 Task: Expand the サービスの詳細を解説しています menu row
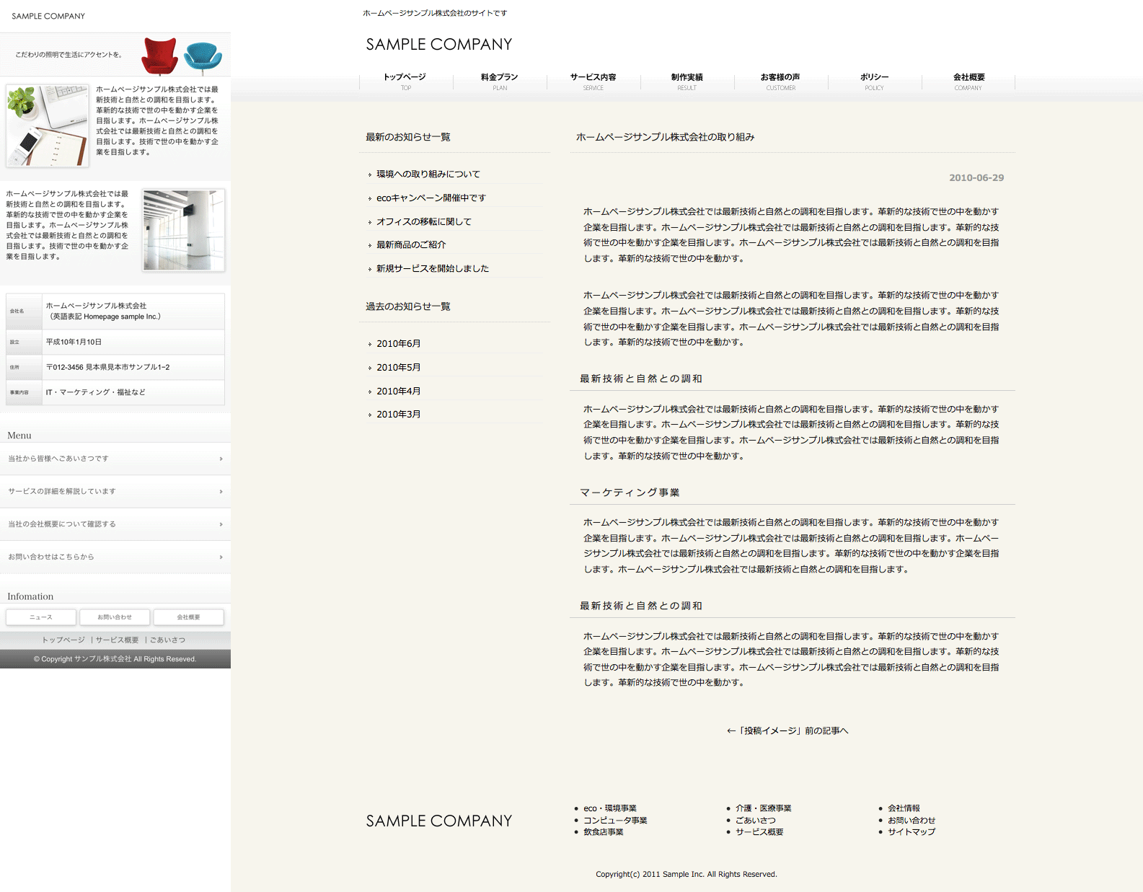[115, 492]
